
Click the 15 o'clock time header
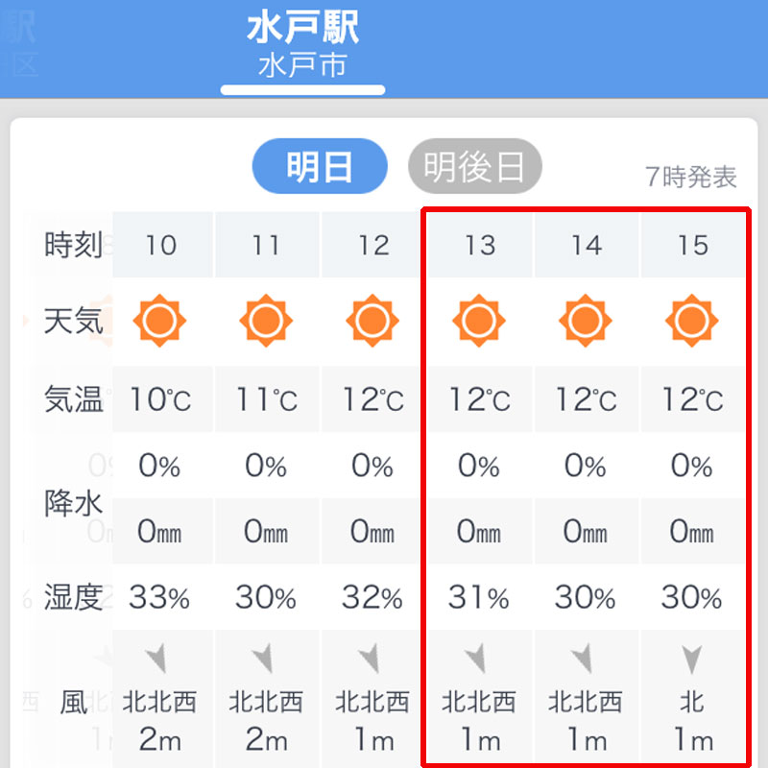tap(693, 245)
